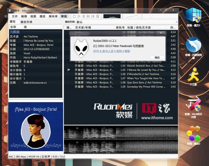
Task: Click the foobar2000 alien logo in dialog
Action: pos(81,48)
